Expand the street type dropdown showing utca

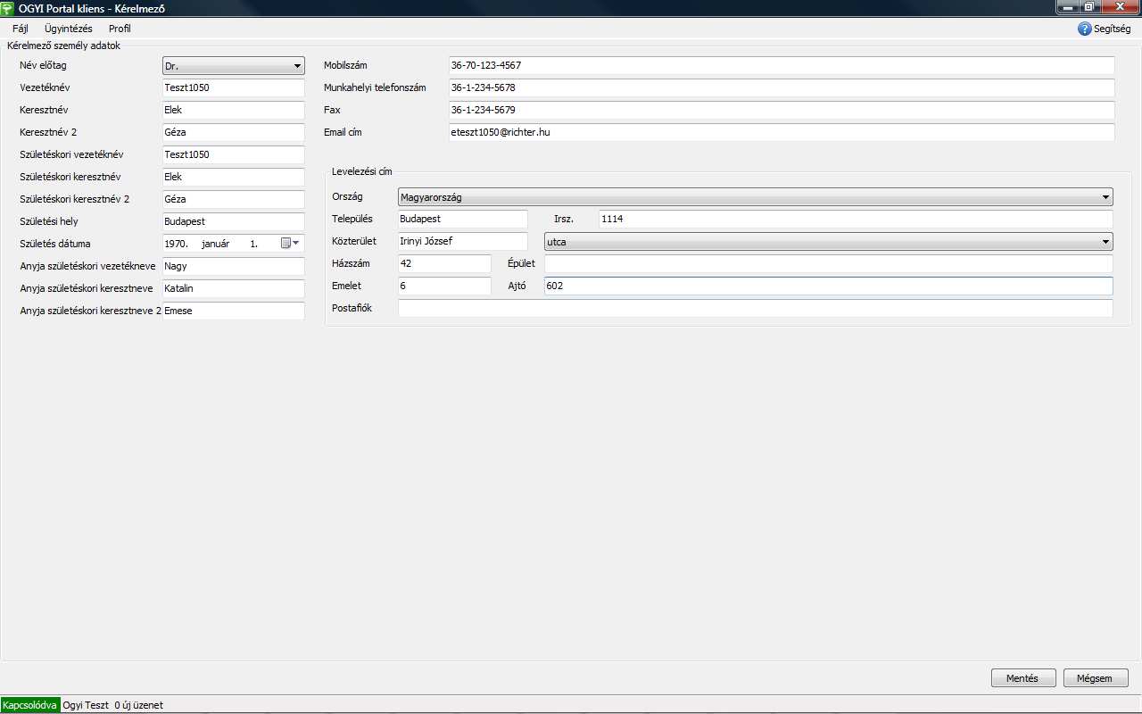829,242
